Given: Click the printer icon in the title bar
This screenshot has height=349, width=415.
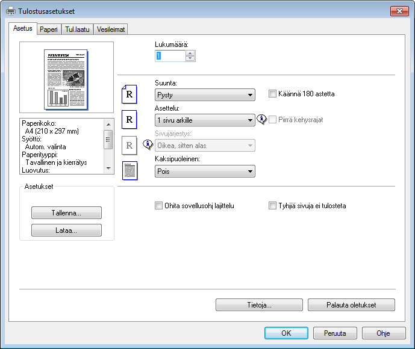Looking at the screenshot, I should point(11,11).
